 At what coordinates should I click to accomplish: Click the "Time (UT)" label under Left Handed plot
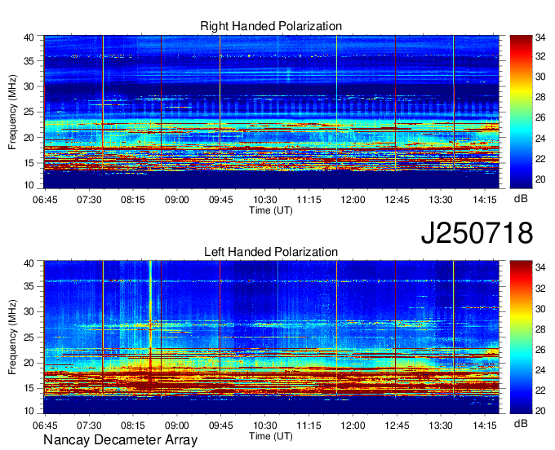pos(271,436)
